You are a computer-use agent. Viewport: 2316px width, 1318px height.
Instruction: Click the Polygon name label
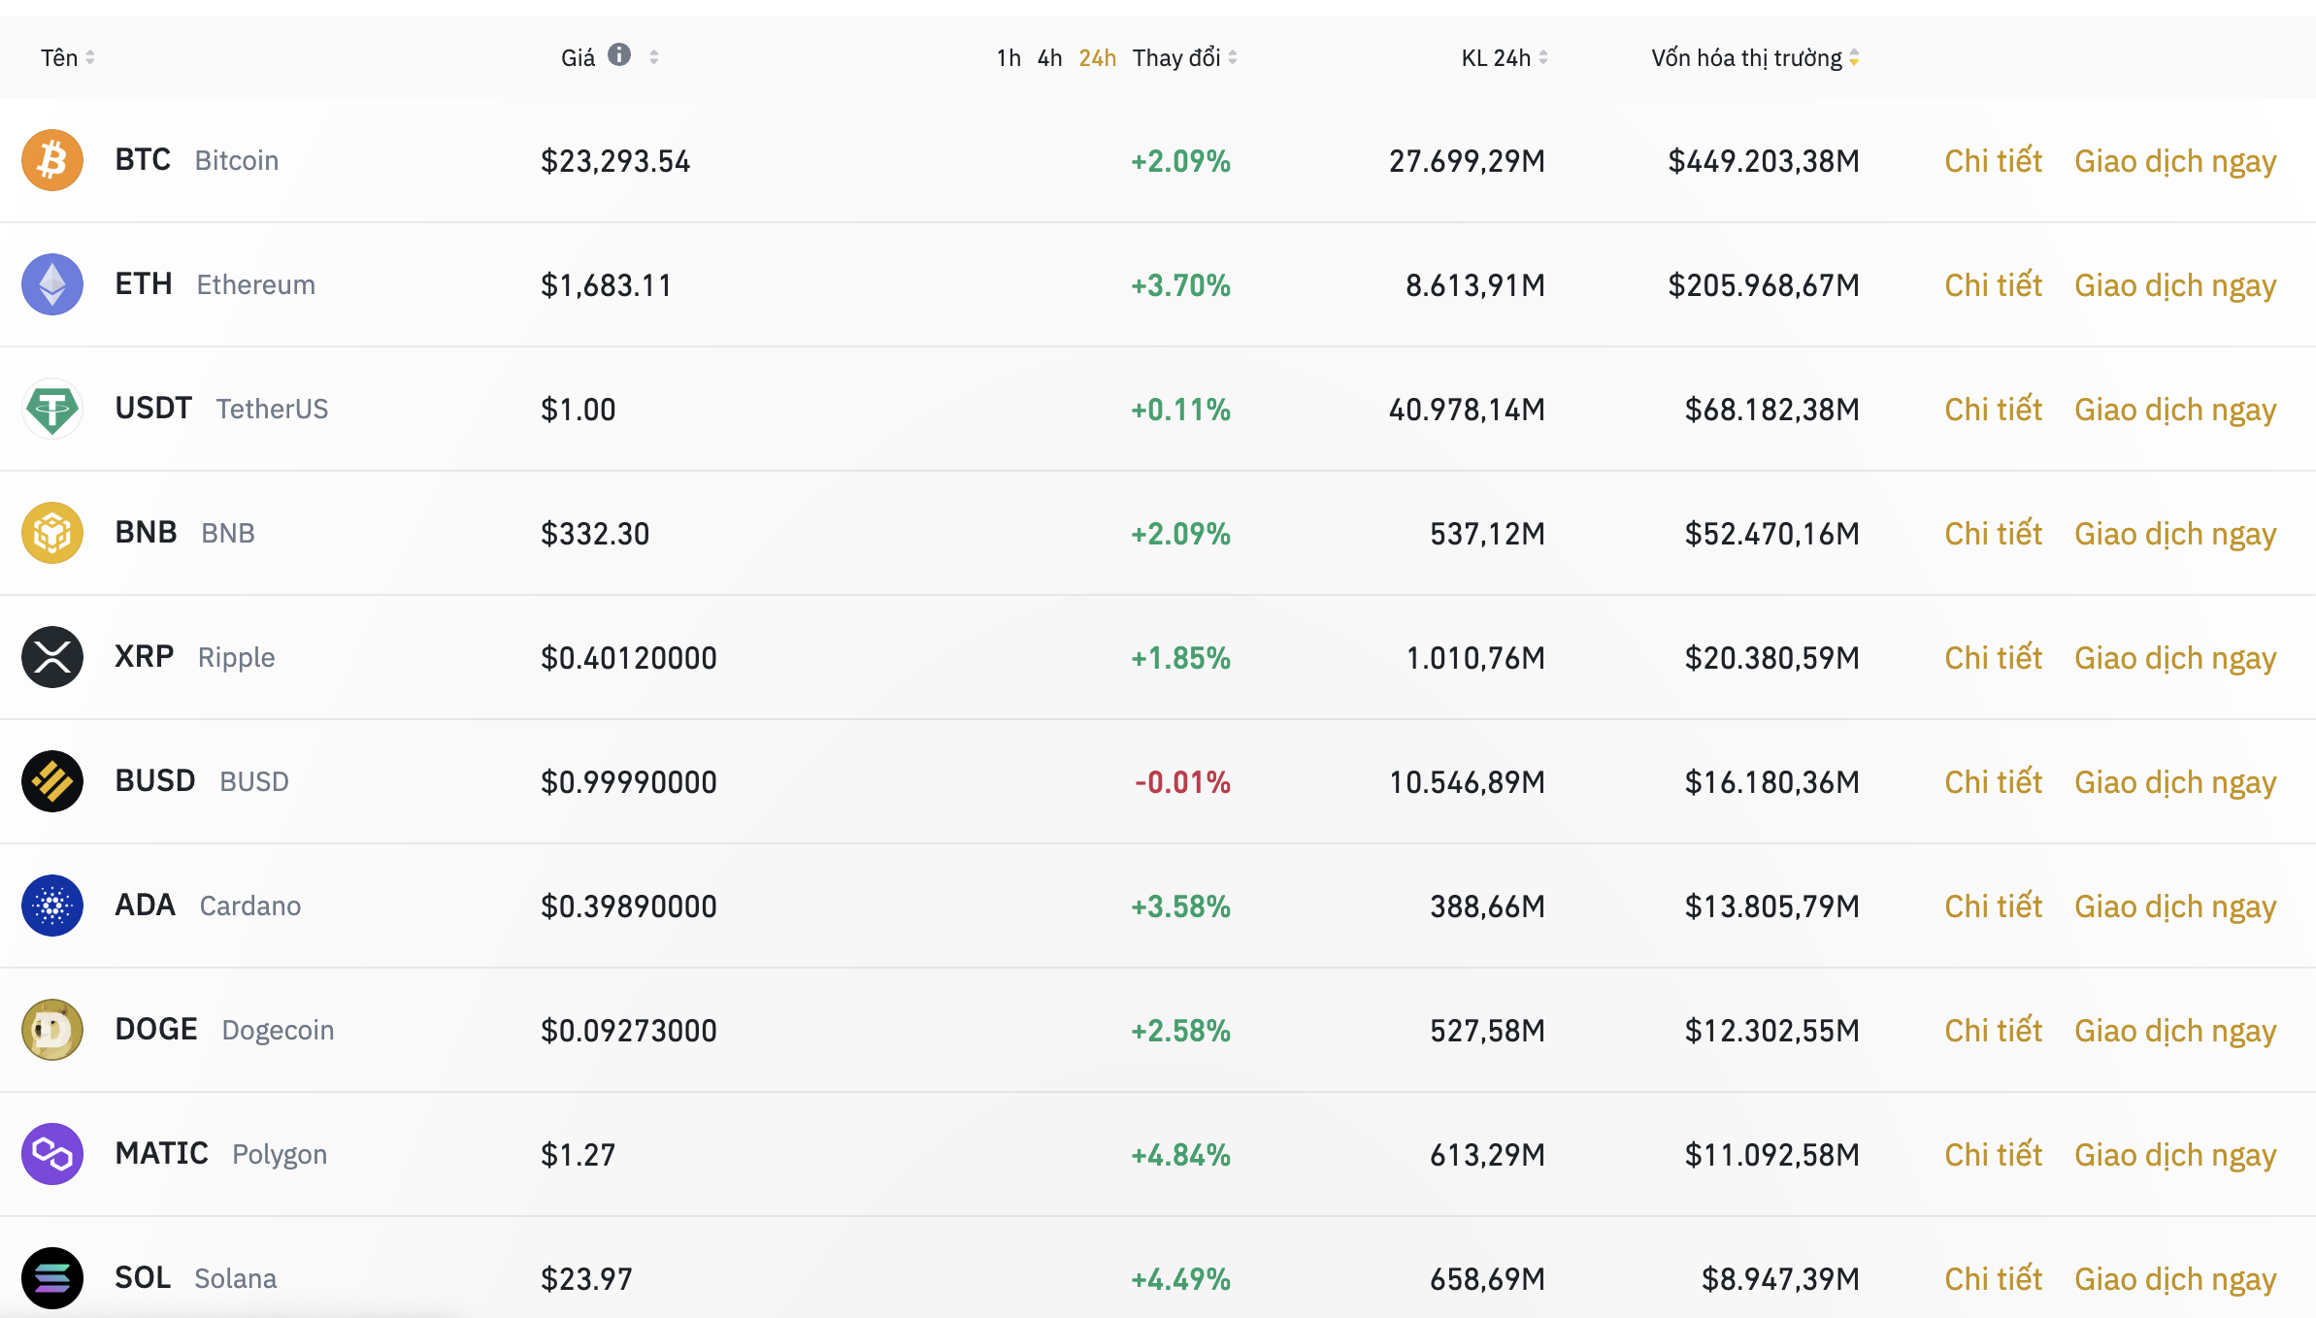coord(280,1155)
